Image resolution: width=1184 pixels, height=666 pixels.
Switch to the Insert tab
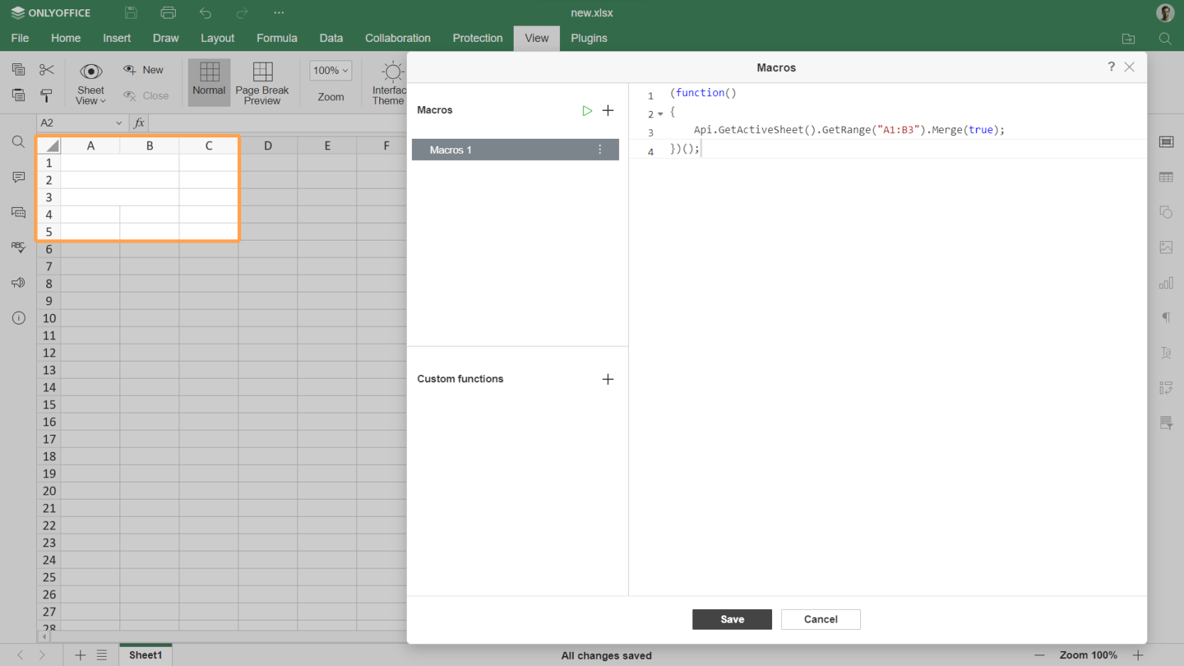[117, 38]
